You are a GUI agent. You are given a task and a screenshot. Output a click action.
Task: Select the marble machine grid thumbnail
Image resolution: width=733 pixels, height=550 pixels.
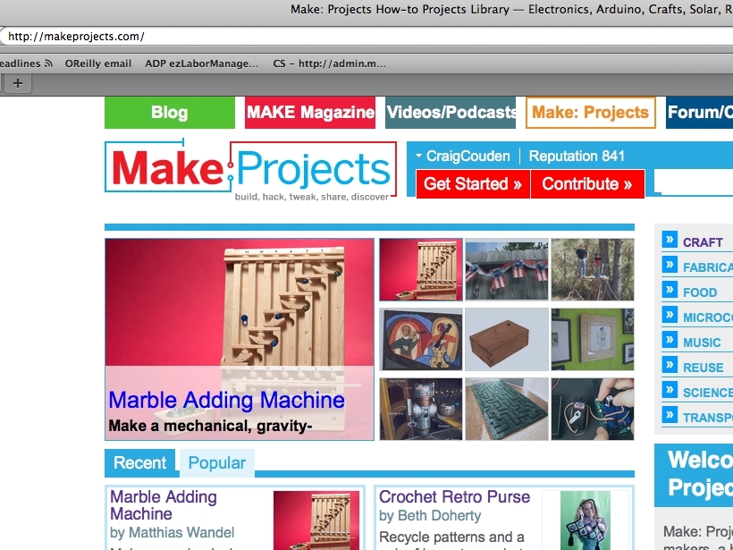[421, 269]
